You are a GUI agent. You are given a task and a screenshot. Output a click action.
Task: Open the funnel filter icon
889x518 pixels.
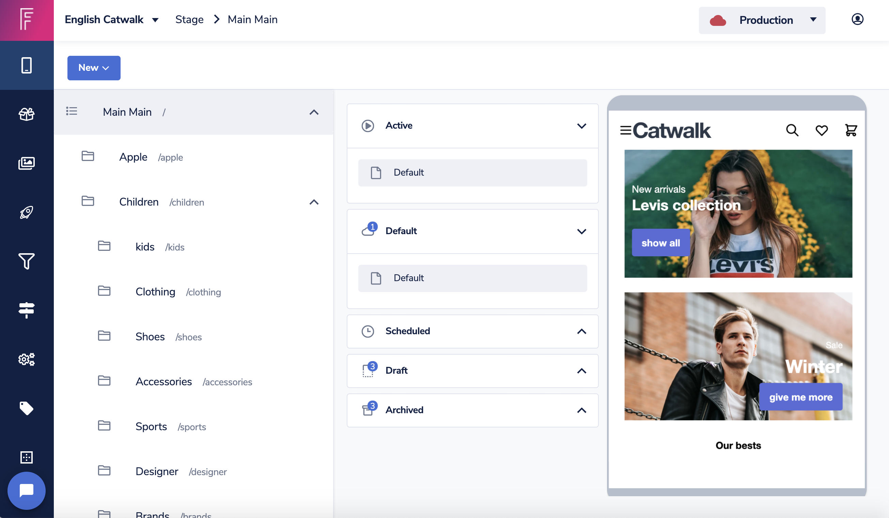coord(27,261)
